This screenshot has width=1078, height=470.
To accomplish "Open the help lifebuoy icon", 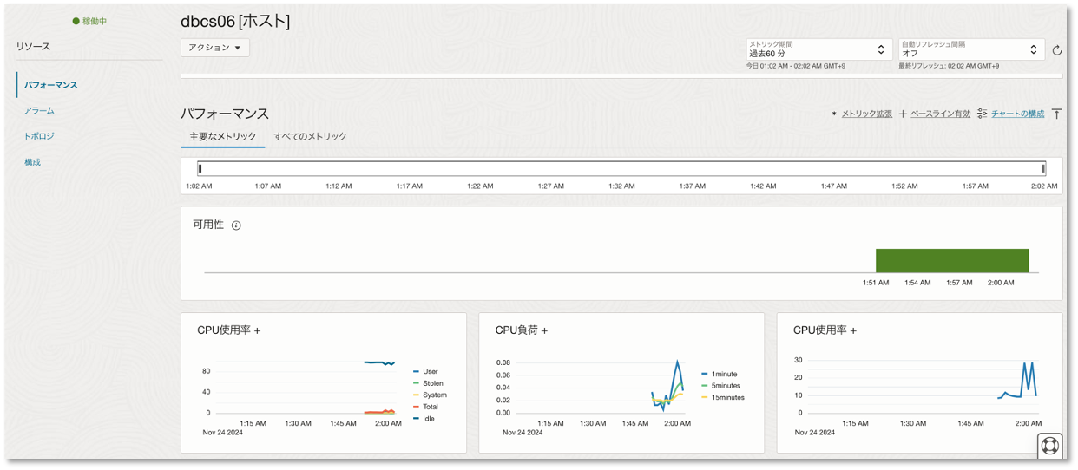I will (1049, 446).
